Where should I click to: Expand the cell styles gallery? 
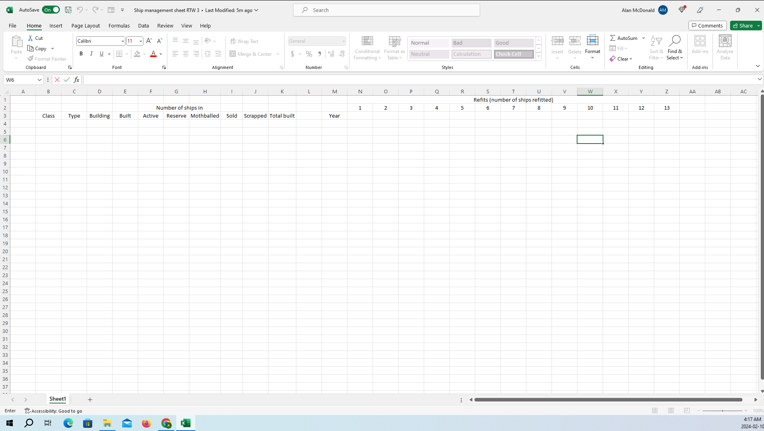[538, 56]
